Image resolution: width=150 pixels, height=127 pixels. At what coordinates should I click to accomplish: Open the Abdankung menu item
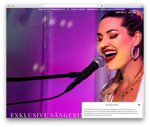tap(92, 10)
